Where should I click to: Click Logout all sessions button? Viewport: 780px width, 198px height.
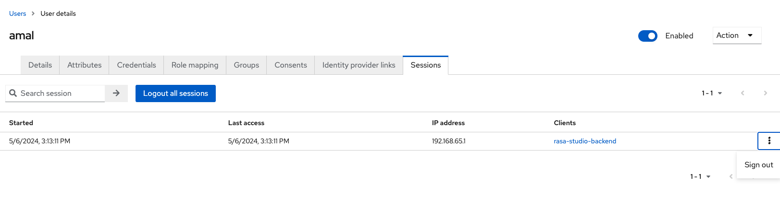click(175, 93)
